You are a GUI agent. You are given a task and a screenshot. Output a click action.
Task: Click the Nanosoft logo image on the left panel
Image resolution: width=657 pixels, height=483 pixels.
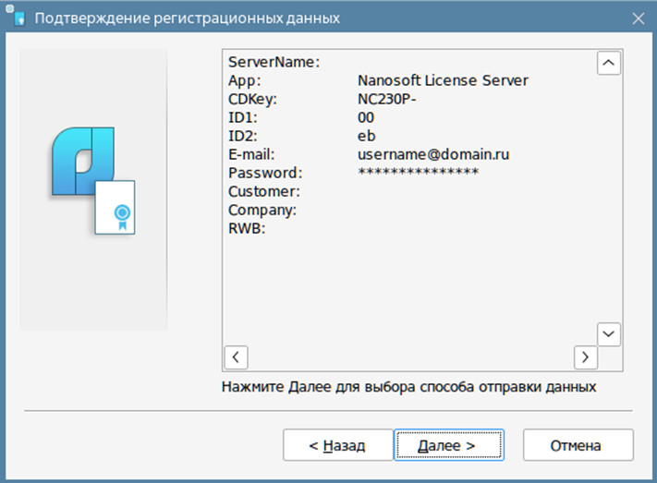(93, 181)
